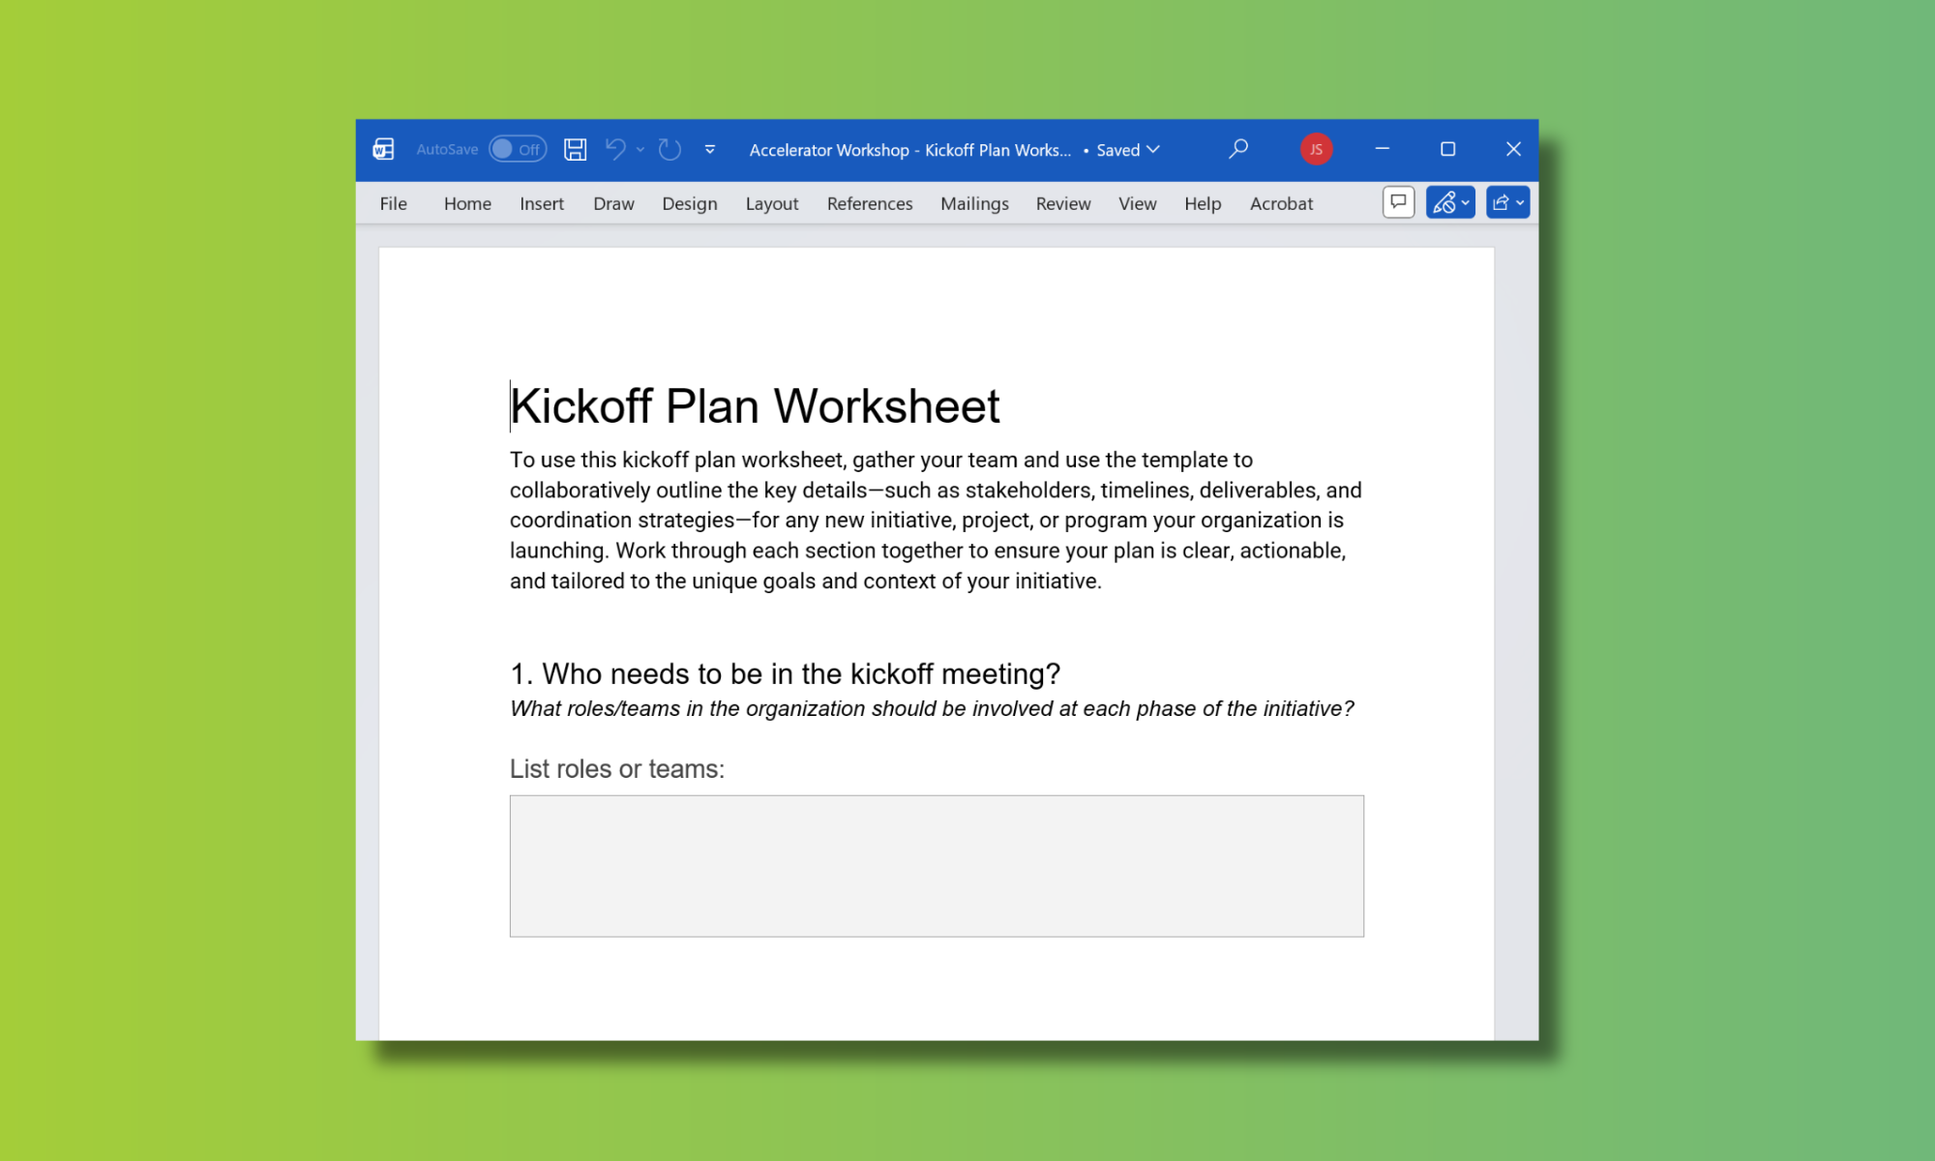The image size is (1935, 1161).
Task: Click the Mailings ribbon tab
Action: point(974,203)
